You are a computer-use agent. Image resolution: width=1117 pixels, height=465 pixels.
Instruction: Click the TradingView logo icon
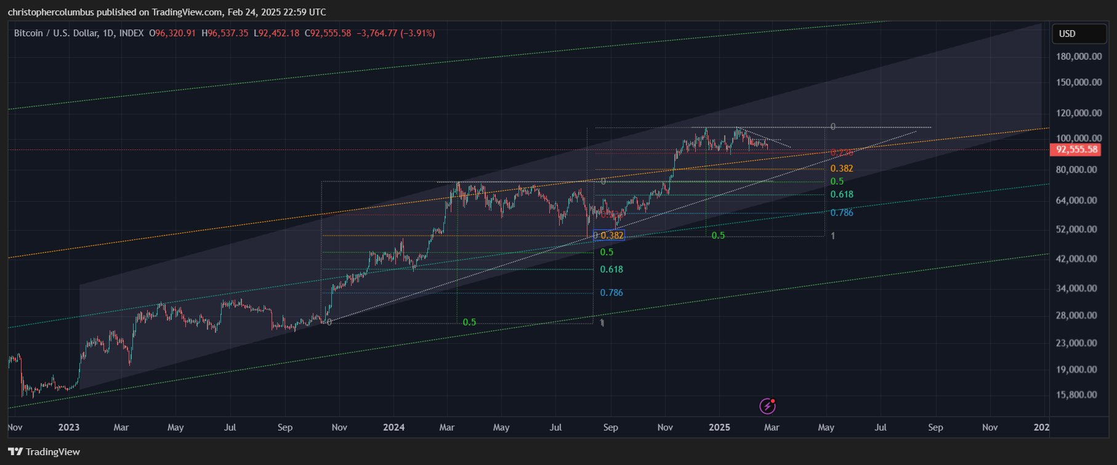[x=15, y=452]
